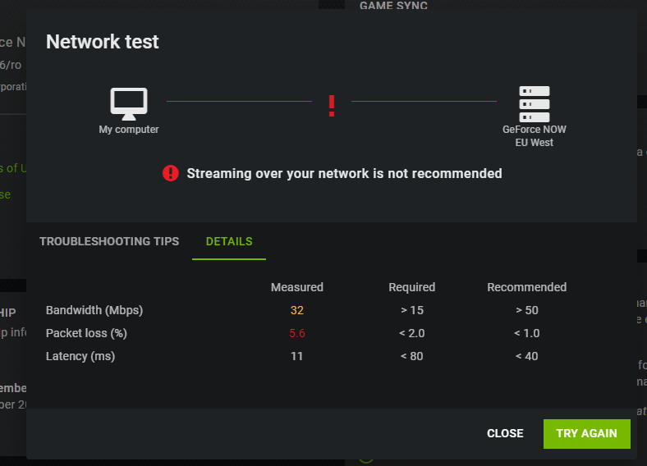Image resolution: width=647 pixels, height=466 pixels.
Task: Click the measured latency value 11
Action: (297, 356)
